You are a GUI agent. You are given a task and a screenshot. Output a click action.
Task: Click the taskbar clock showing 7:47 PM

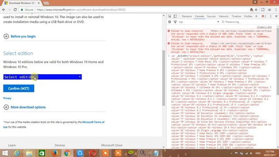269,153
